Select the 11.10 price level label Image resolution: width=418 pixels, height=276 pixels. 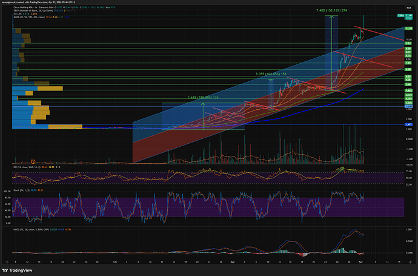[408, 29]
